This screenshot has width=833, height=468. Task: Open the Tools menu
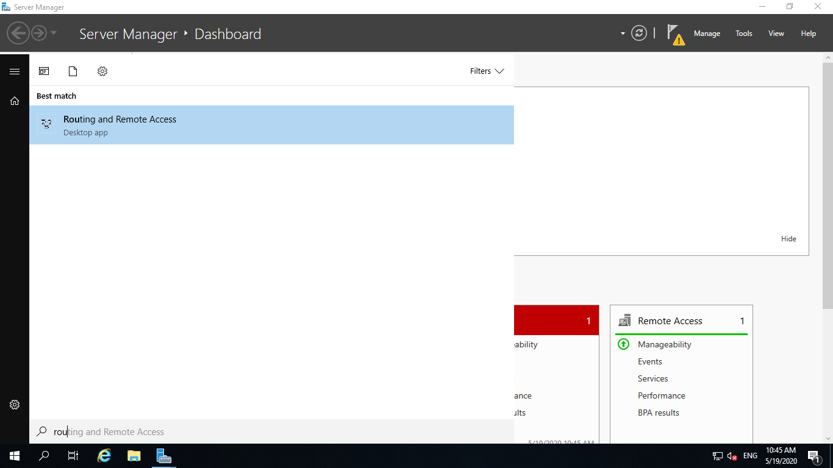(744, 34)
